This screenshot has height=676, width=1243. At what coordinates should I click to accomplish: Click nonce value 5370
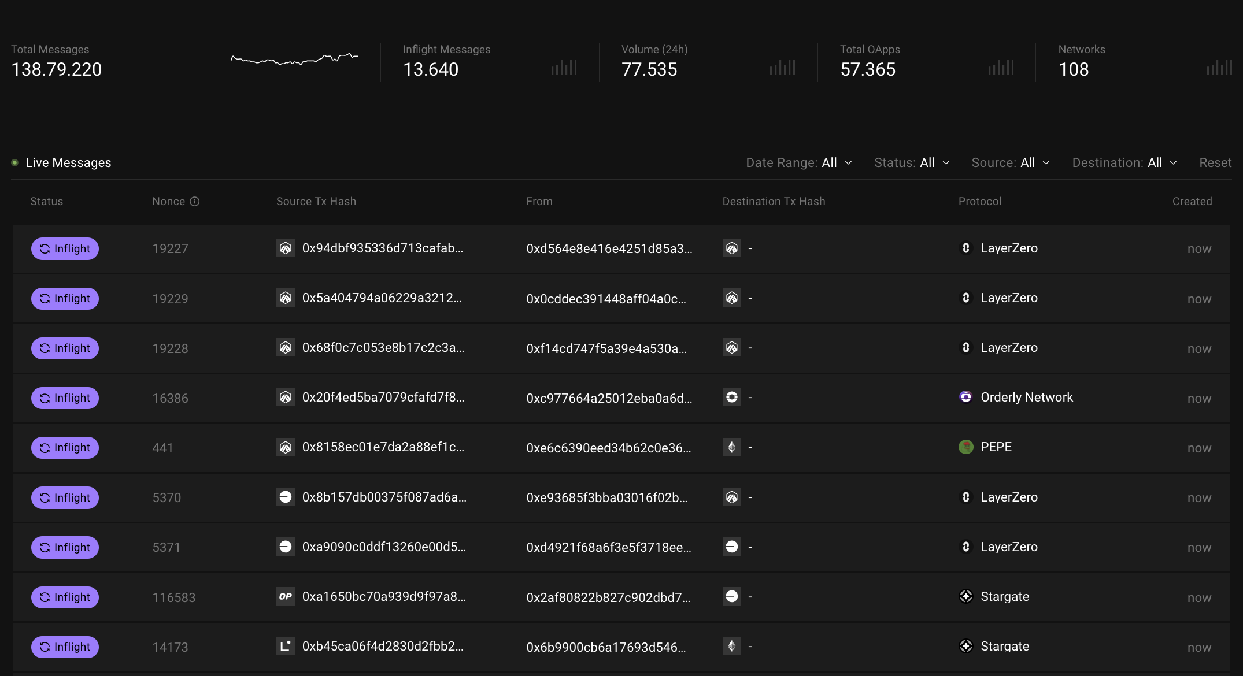pyautogui.click(x=167, y=498)
